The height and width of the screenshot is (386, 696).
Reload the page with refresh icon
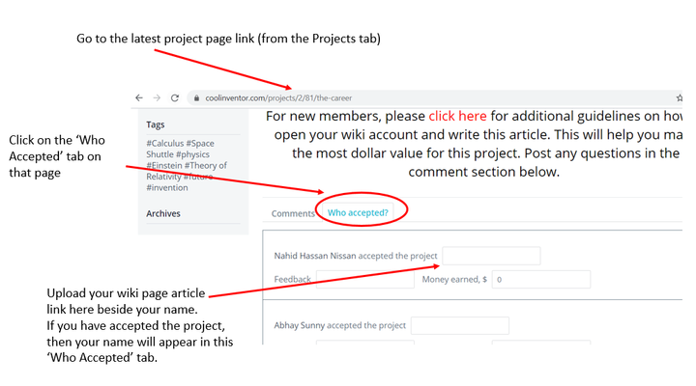175,97
